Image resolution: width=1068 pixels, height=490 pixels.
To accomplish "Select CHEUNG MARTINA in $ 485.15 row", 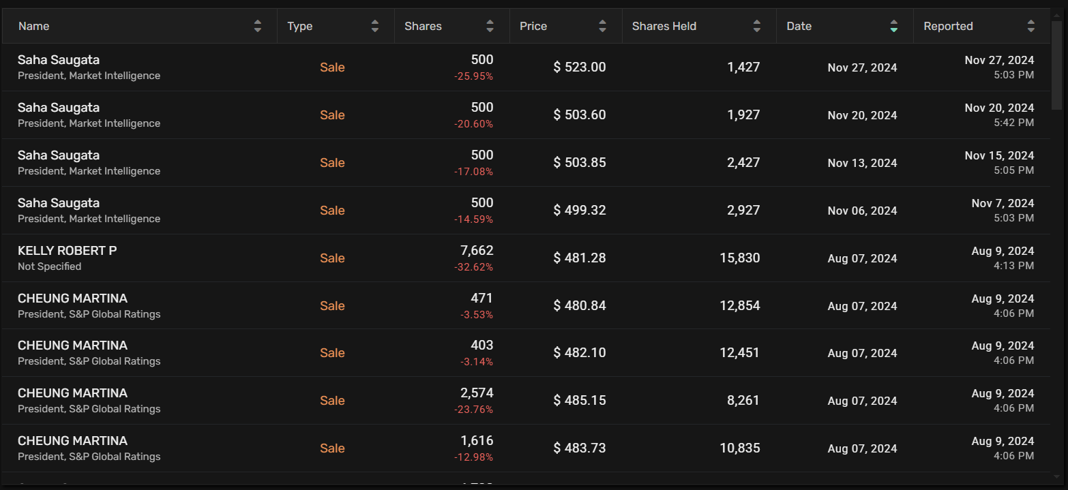I will 72,393.
